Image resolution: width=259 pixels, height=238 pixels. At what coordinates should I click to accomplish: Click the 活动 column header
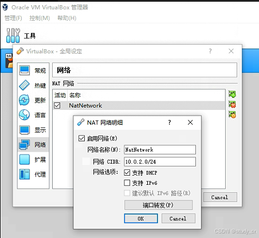click(x=60, y=95)
